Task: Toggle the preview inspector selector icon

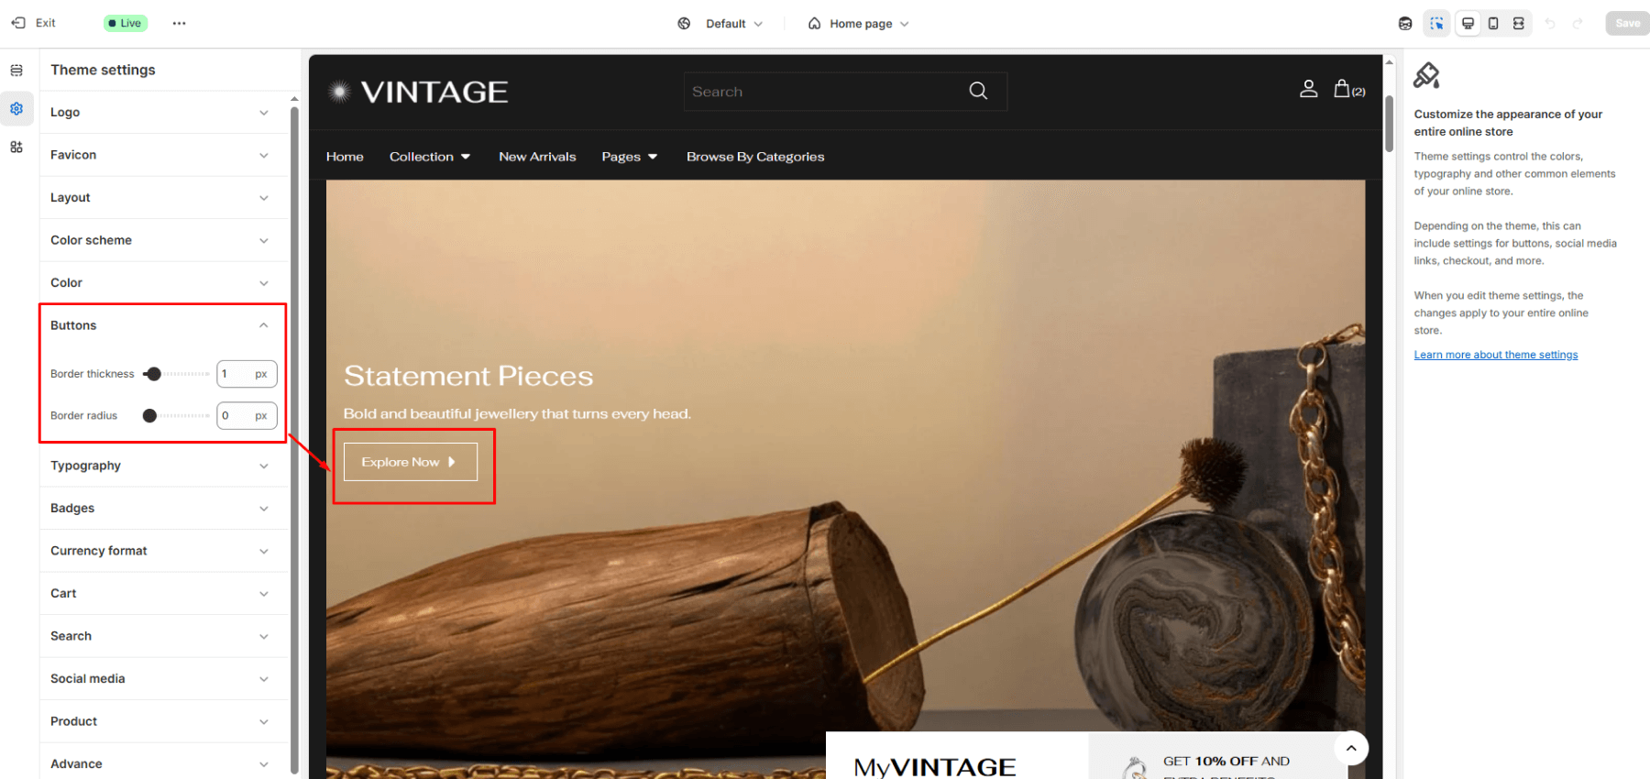Action: 1436,23
